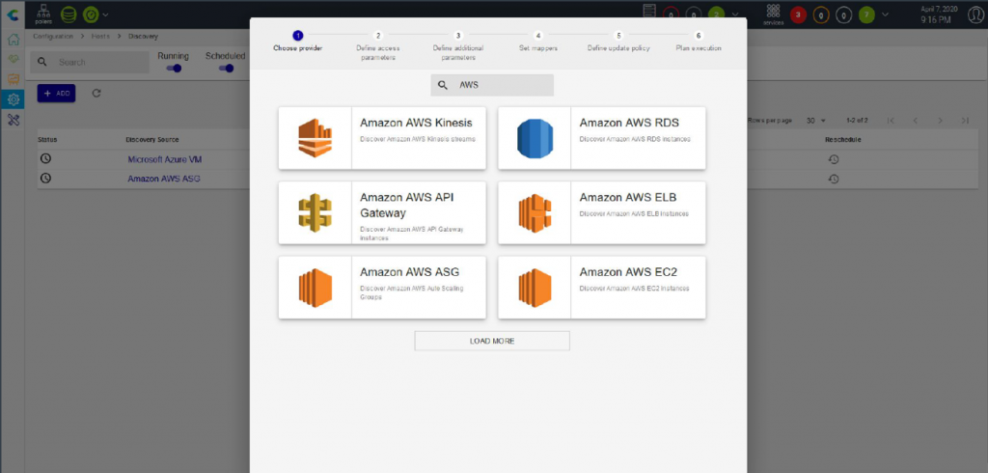Select step 6 Plan execution
Image resolution: width=988 pixels, height=473 pixels.
[x=699, y=42]
